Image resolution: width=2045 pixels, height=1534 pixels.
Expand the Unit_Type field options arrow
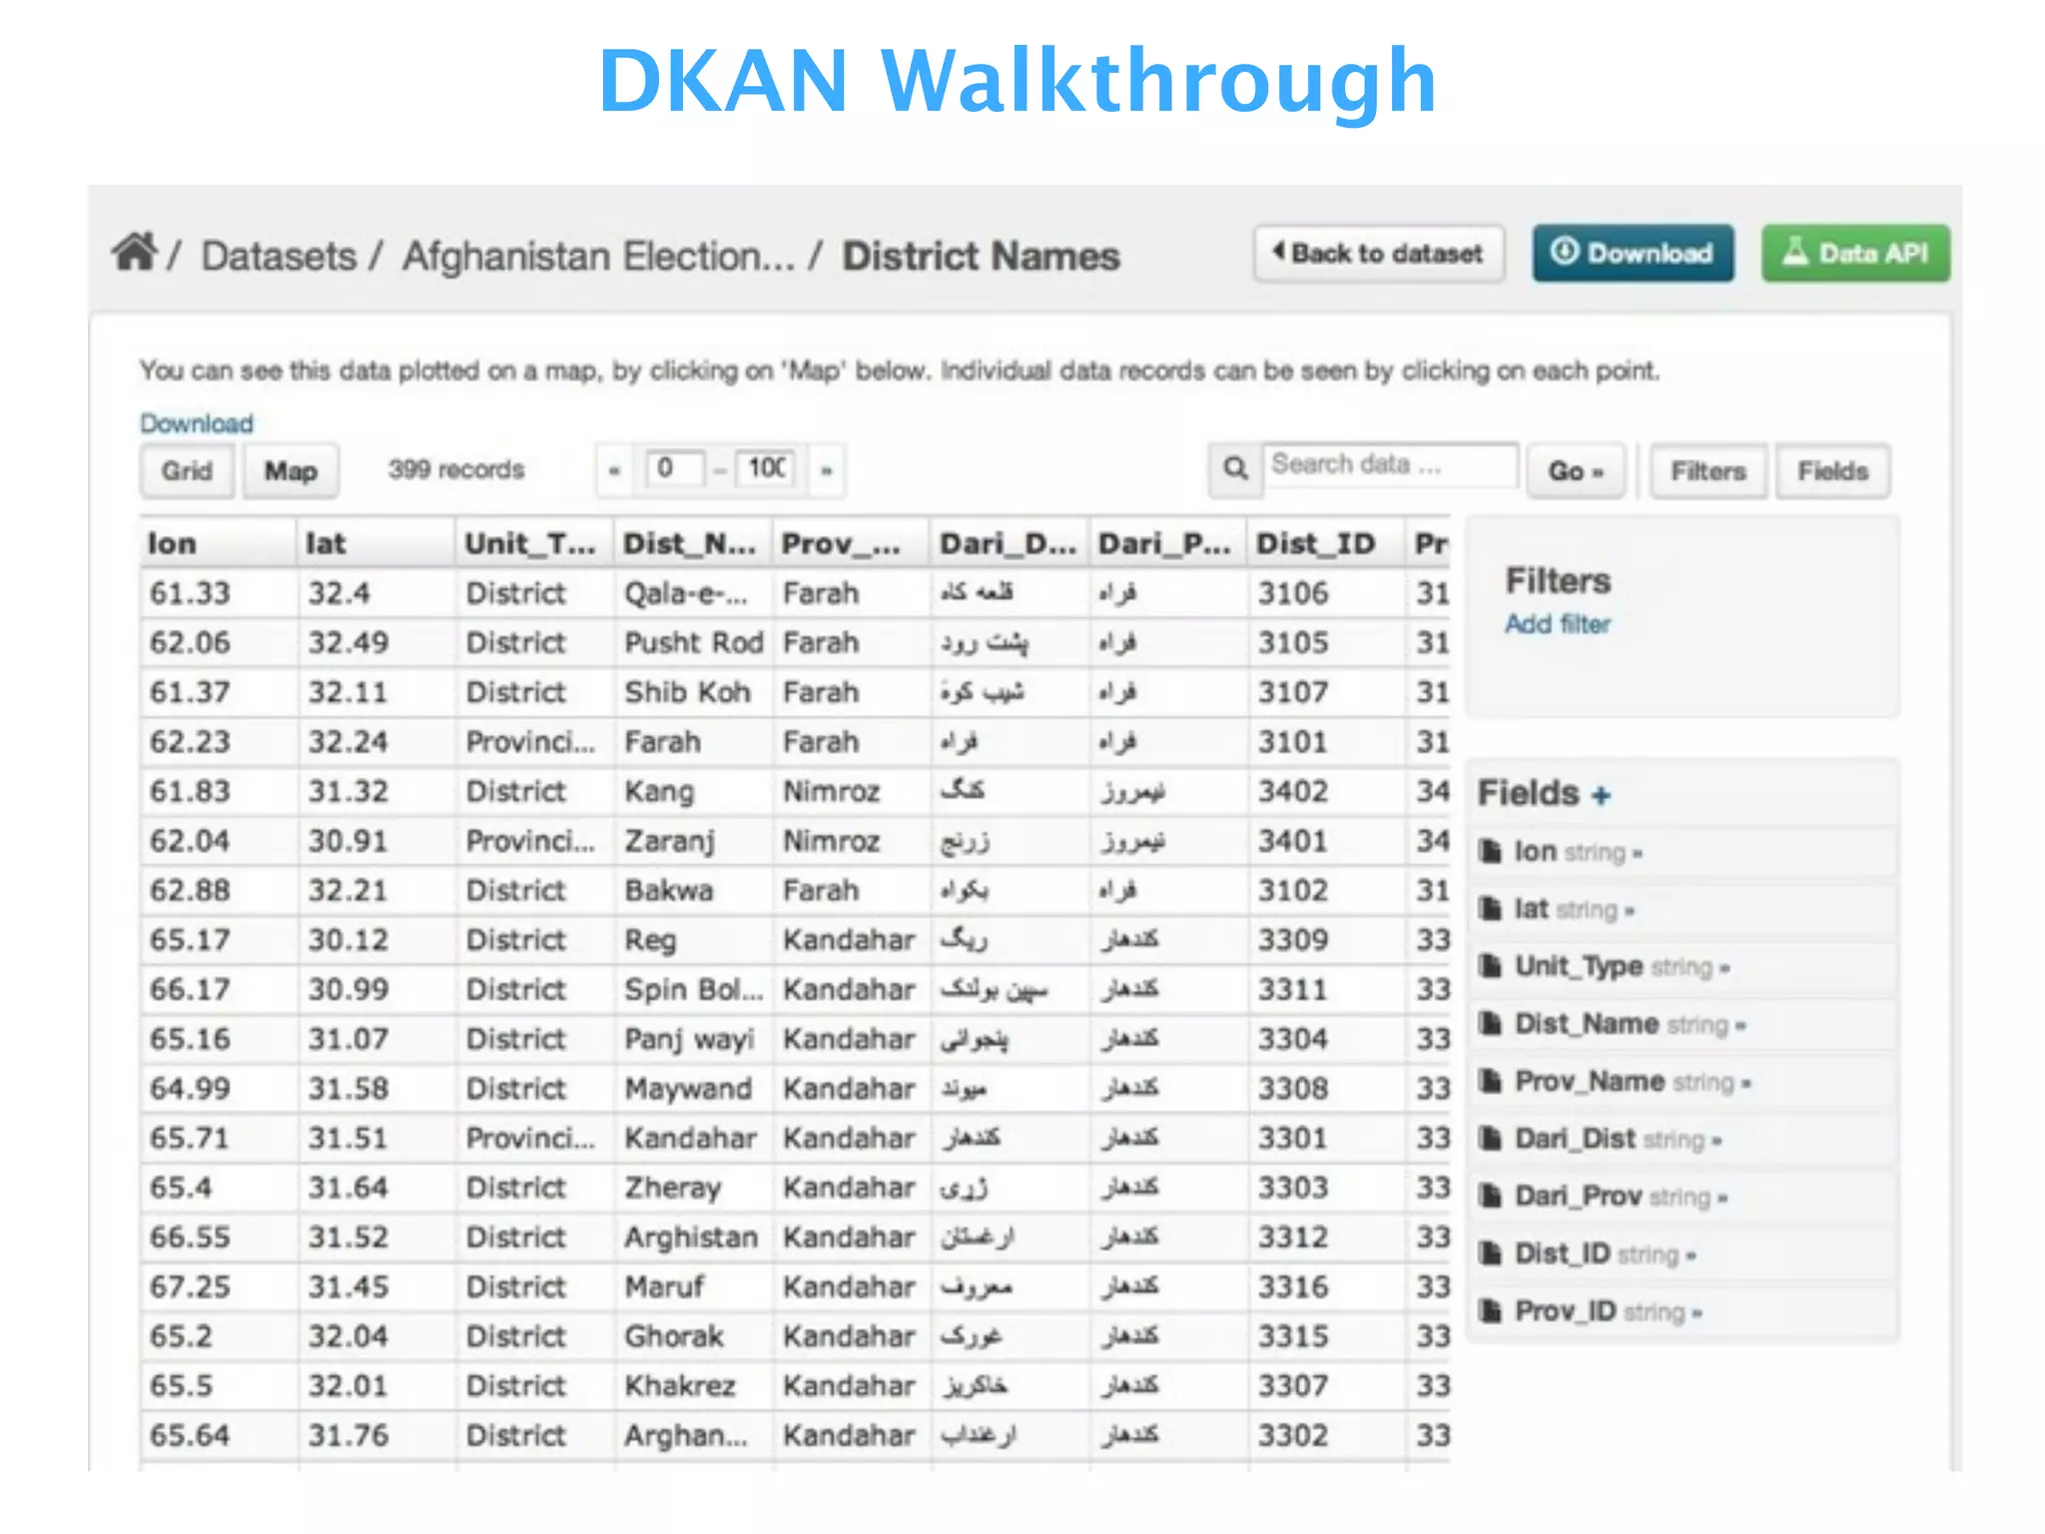click(1724, 969)
